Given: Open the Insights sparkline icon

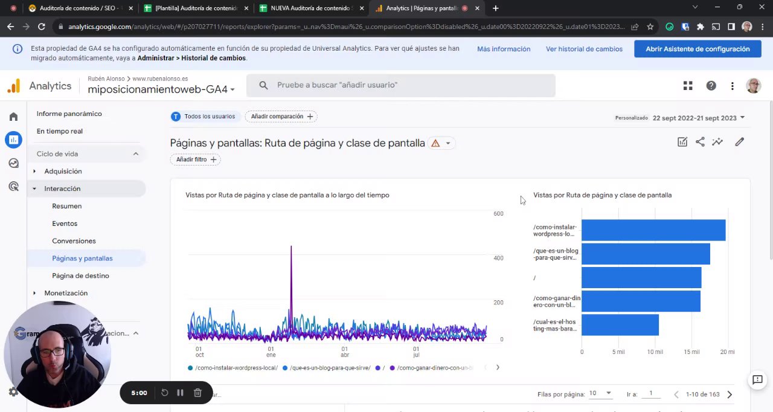Looking at the screenshot, I should 717,142.
